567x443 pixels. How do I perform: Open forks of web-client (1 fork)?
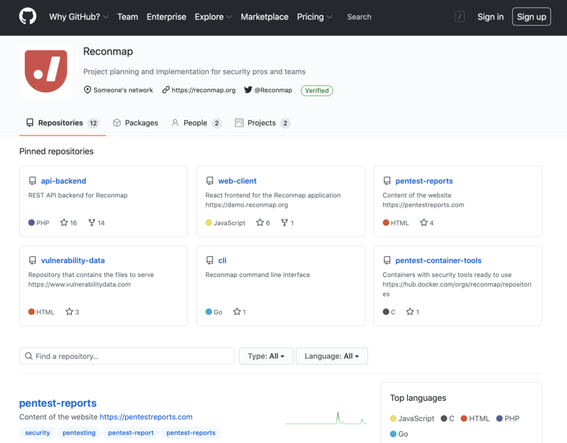click(287, 223)
